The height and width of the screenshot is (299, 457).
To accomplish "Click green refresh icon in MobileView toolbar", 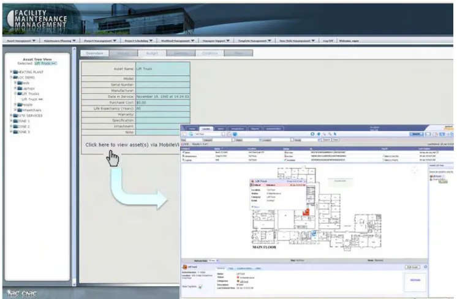I will pyautogui.click(x=191, y=134).
